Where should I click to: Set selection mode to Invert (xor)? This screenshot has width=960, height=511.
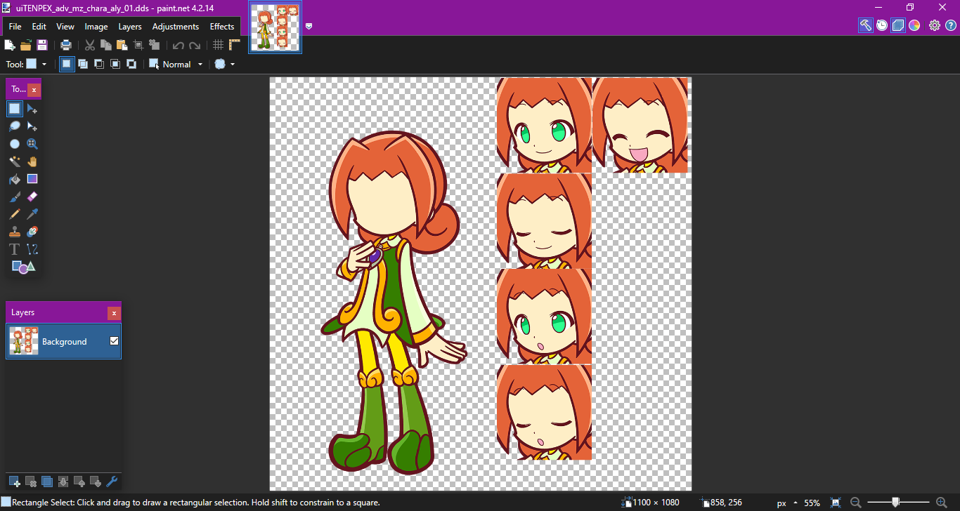[131, 64]
